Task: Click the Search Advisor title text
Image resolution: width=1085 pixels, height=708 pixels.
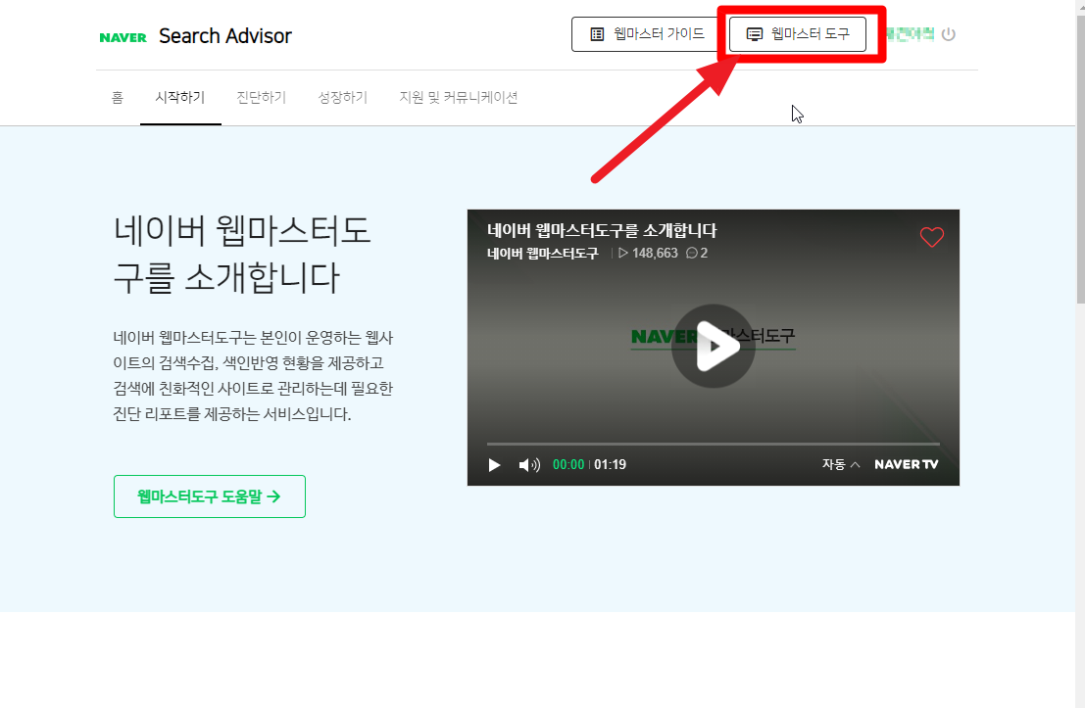Action: tap(225, 36)
